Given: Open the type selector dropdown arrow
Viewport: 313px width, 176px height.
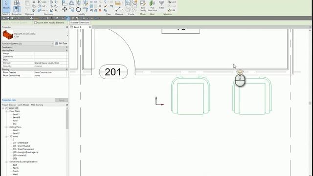Looking at the screenshot, I should point(67,35).
